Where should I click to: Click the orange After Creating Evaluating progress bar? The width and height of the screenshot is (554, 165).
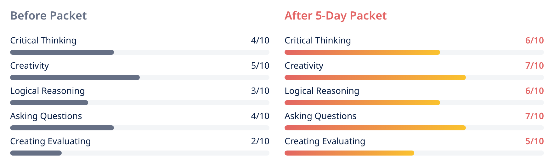click(349, 153)
